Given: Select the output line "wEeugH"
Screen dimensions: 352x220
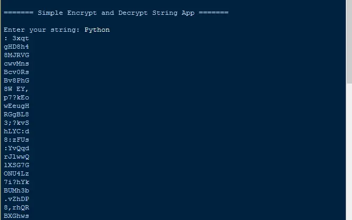Looking at the screenshot, I should pos(16,106).
